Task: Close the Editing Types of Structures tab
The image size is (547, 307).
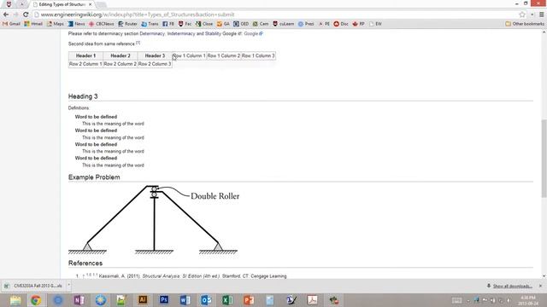Action: coord(91,4)
